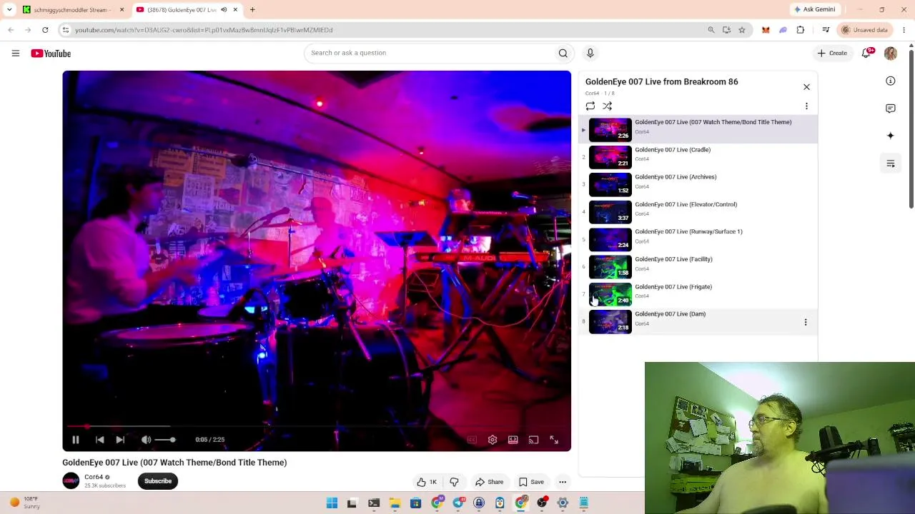Image resolution: width=915 pixels, height=514 pixels.
Task: Pause the video playback
Action: (75, 440)
